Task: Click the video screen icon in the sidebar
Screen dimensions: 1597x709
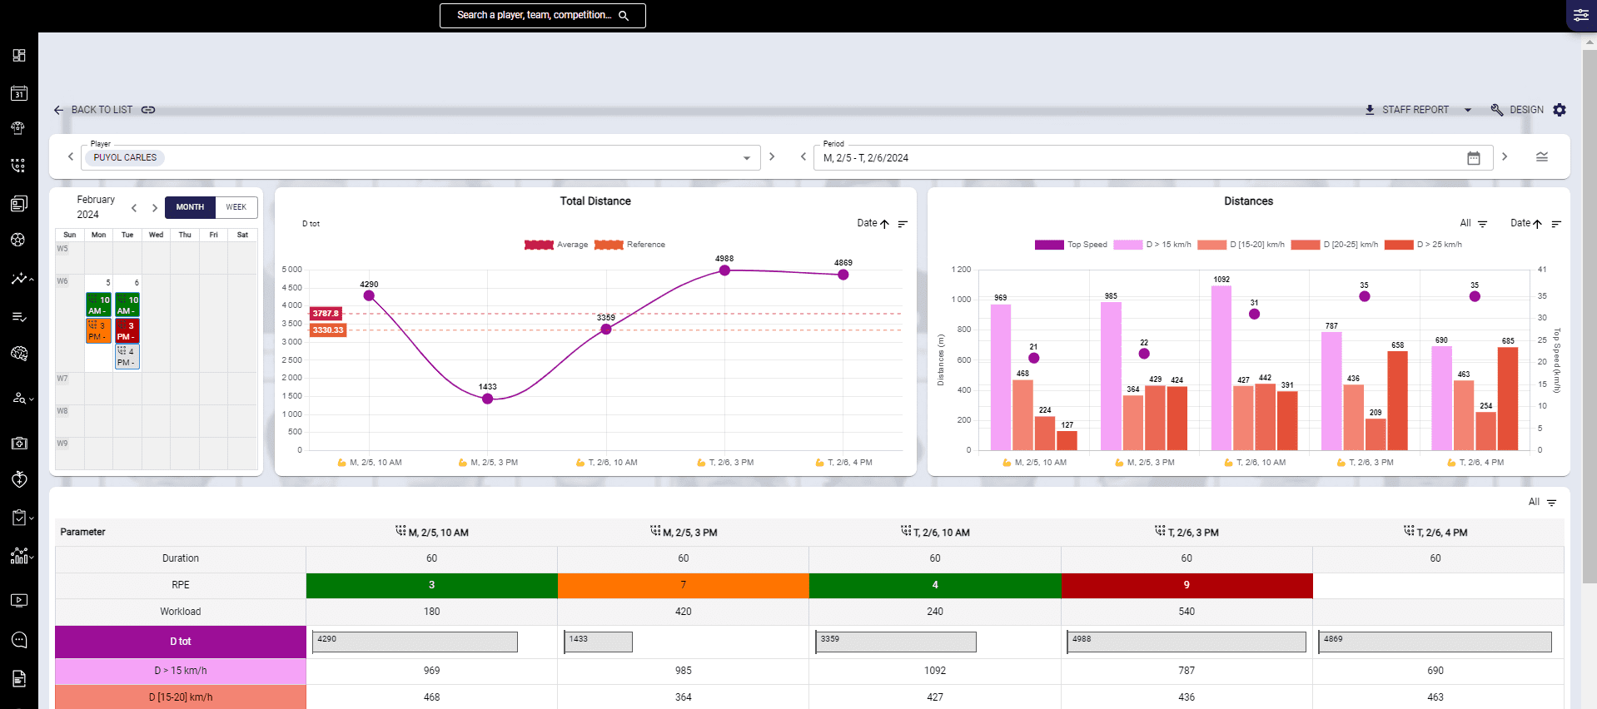Action: click(x=19, y=601)
